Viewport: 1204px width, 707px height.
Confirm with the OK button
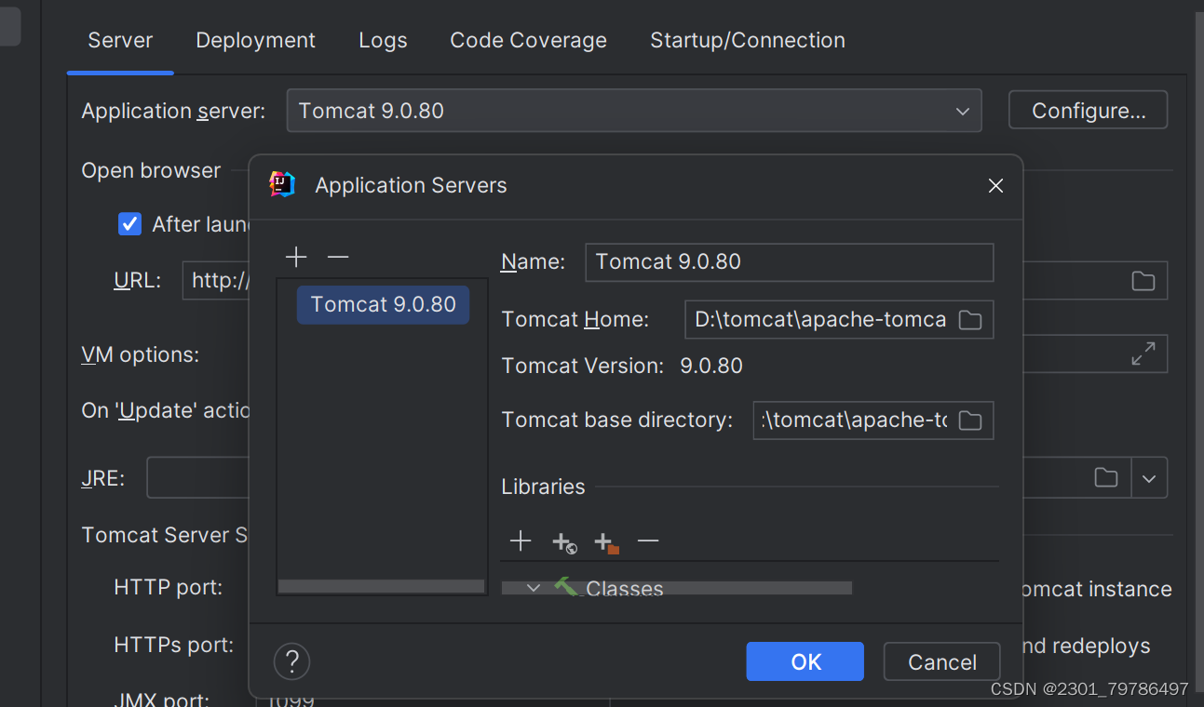coord(805,661)
